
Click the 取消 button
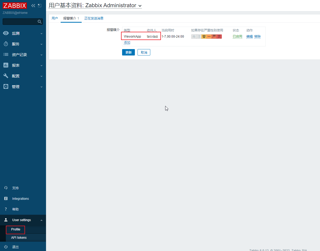(x=144, y=52)
